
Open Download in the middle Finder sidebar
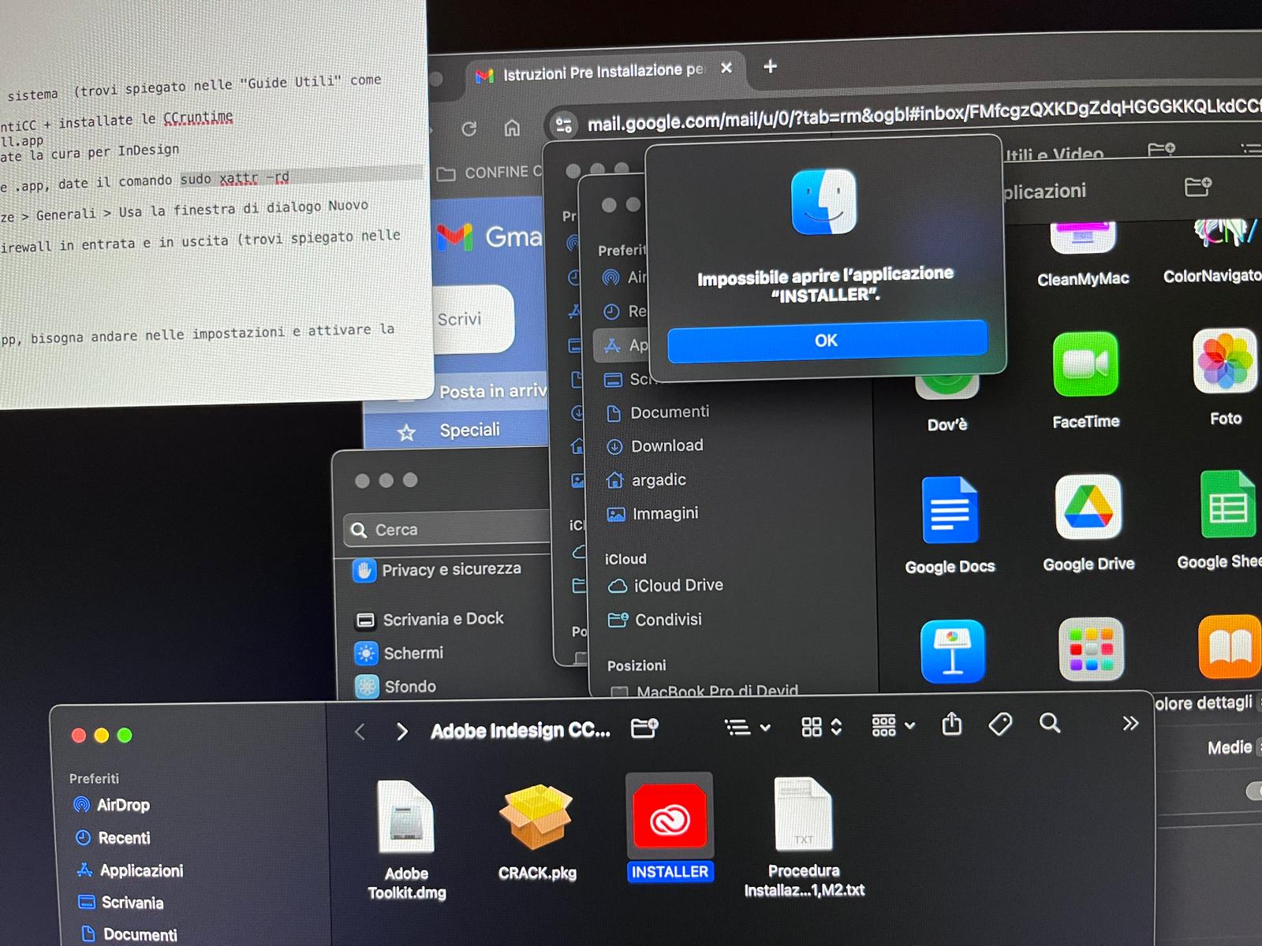click(x=655, y=446)
